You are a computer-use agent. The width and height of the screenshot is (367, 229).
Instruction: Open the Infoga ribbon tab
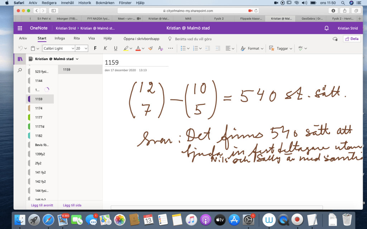[x=60, y=38]
